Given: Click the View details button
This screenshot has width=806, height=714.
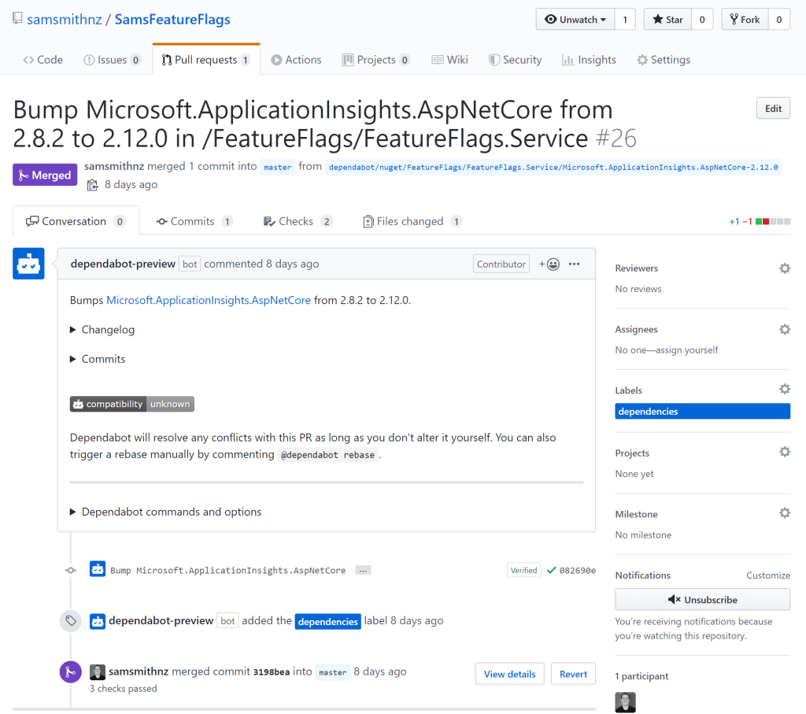Looking at the screenshot, I should pos(509,674).
